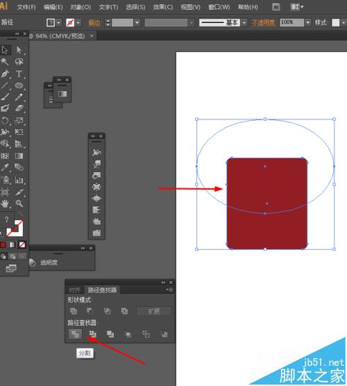Open the 基本 brush definition dropdown
Screen dimensions: 347x386
(x=244, y=23)
